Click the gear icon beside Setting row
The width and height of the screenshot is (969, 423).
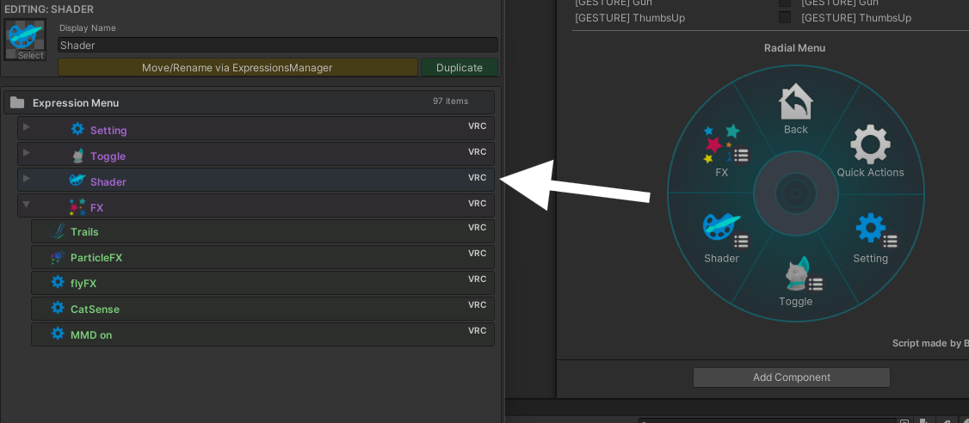(77, 128)
